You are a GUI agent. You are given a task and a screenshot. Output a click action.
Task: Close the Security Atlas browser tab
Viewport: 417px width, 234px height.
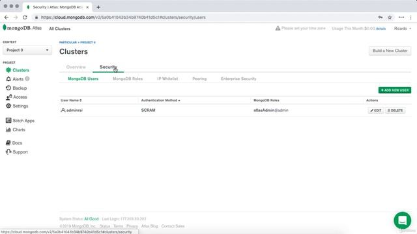point(87,7)
